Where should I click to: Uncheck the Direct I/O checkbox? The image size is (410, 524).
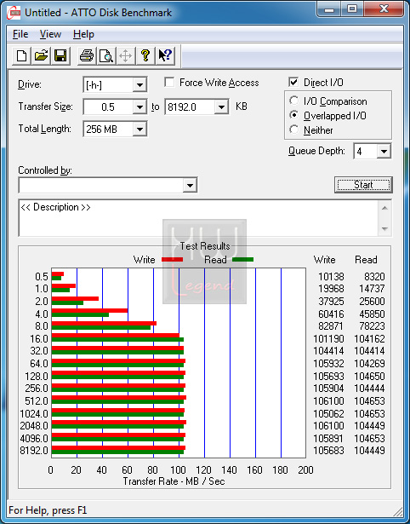coord(293,82)
